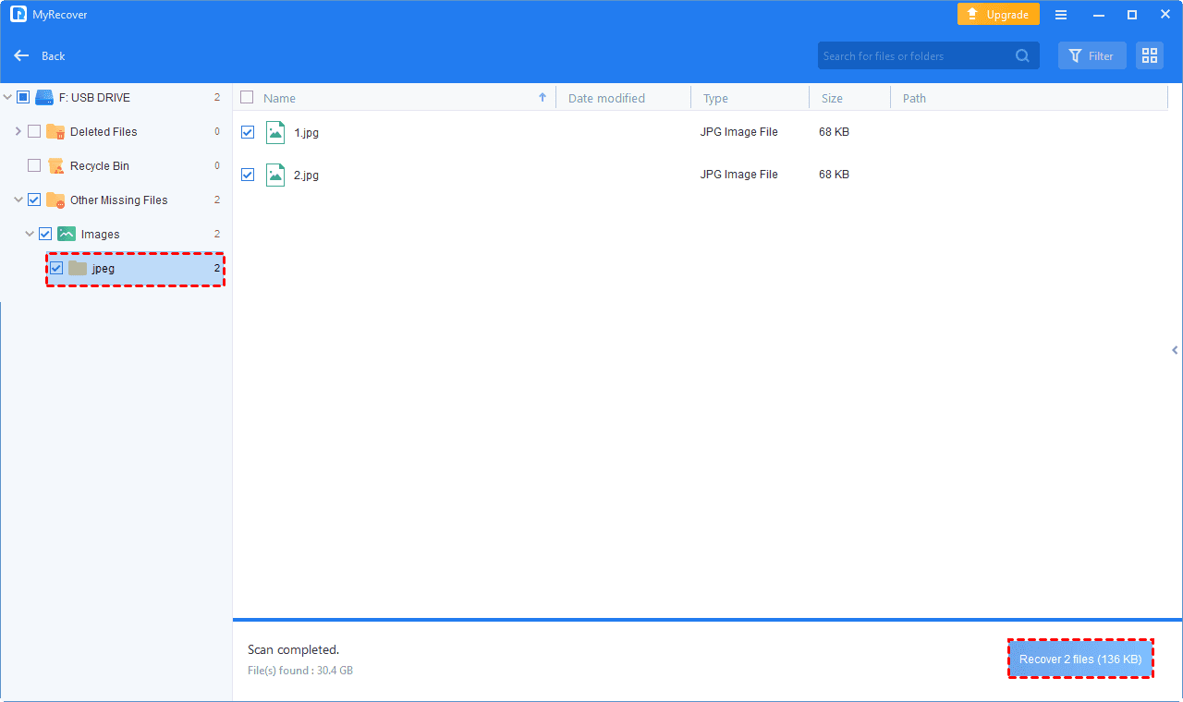
Task: Sort by the Path column header
Action: 914,98
